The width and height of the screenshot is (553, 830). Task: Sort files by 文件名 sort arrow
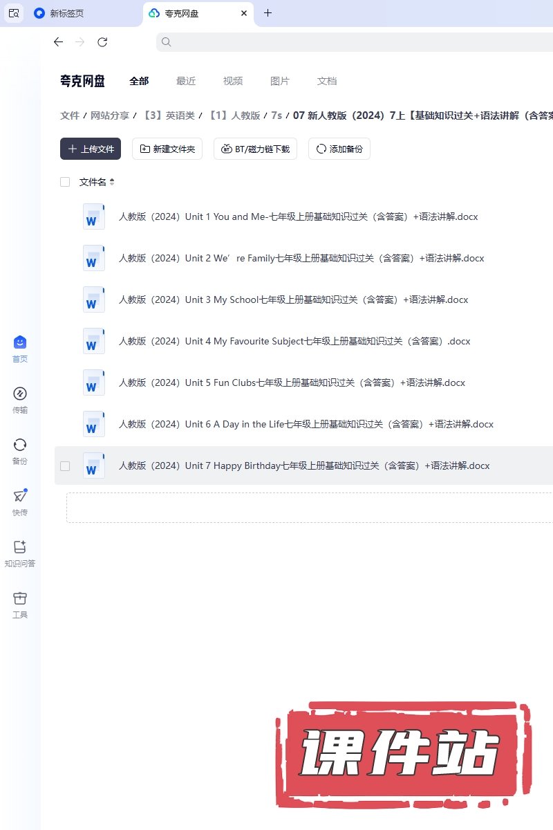pyautogui.click(x=112, y=182)
